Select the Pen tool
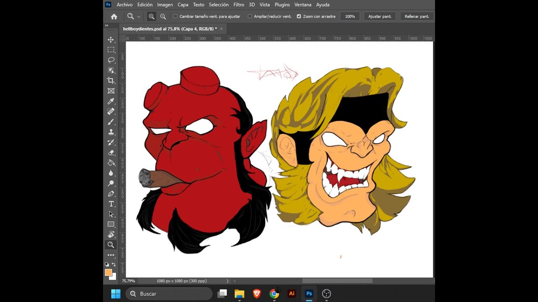Screen dimensions: 538x302 pyautogui.click(x=111, y=193)
